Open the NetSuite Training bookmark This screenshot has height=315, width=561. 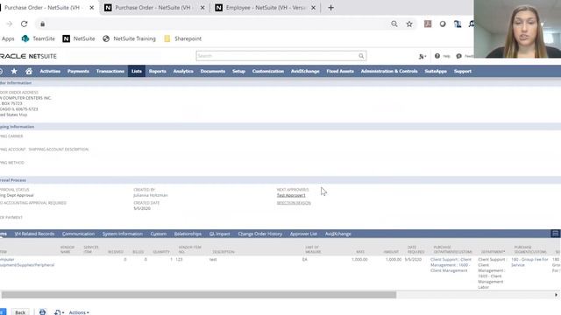click(129, 38)
